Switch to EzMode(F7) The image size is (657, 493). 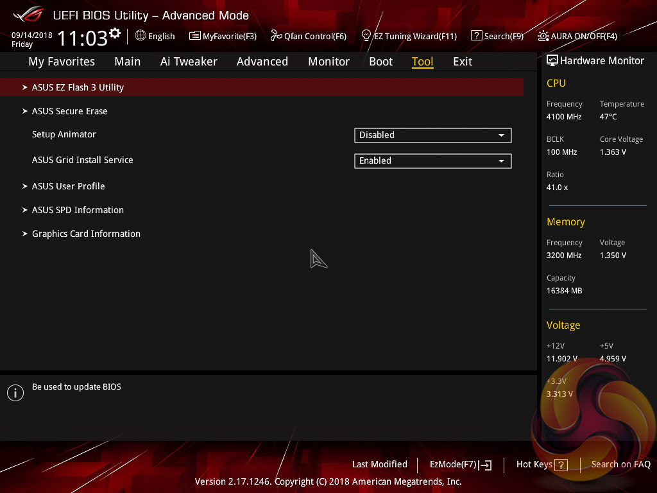click(460, 465)
